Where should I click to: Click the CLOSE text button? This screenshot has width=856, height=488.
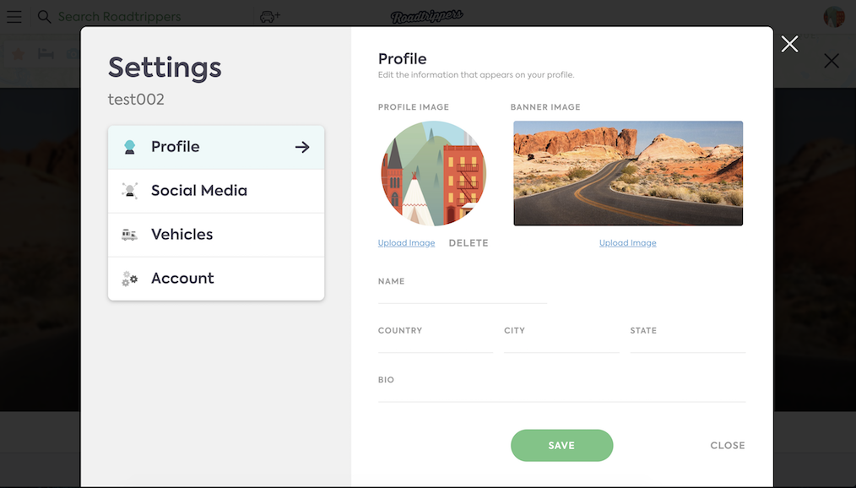pyautogui.click(x=728, y=446)
